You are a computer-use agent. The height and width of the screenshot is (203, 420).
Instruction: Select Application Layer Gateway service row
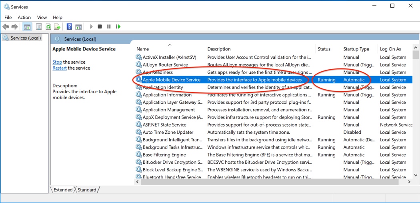point(274,102)
